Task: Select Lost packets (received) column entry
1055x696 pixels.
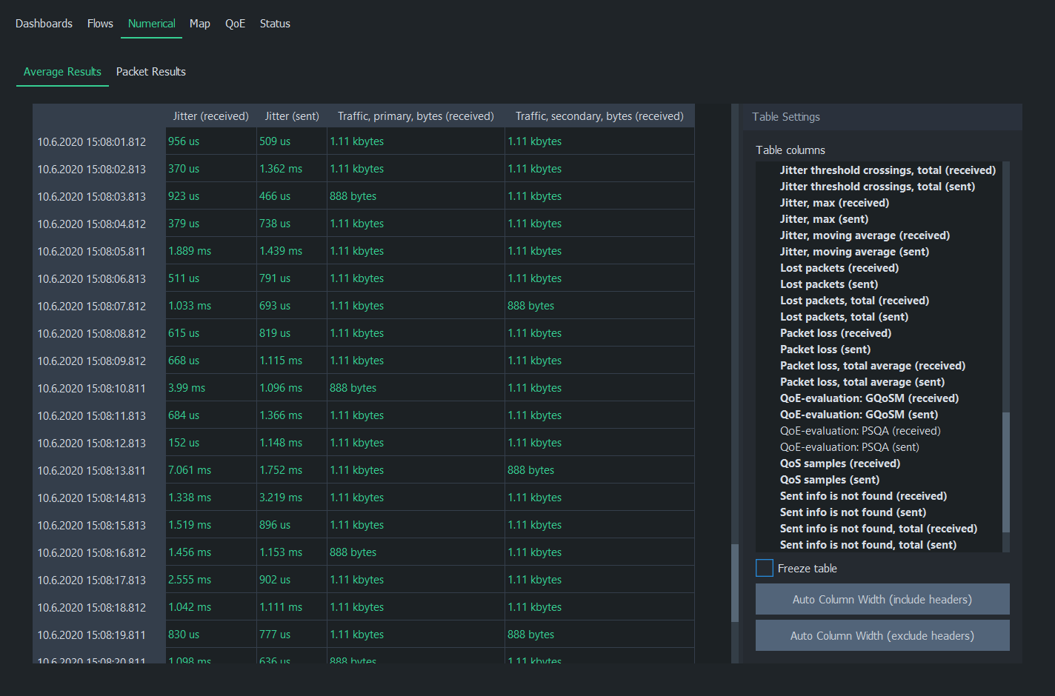Action: [839, 268]
